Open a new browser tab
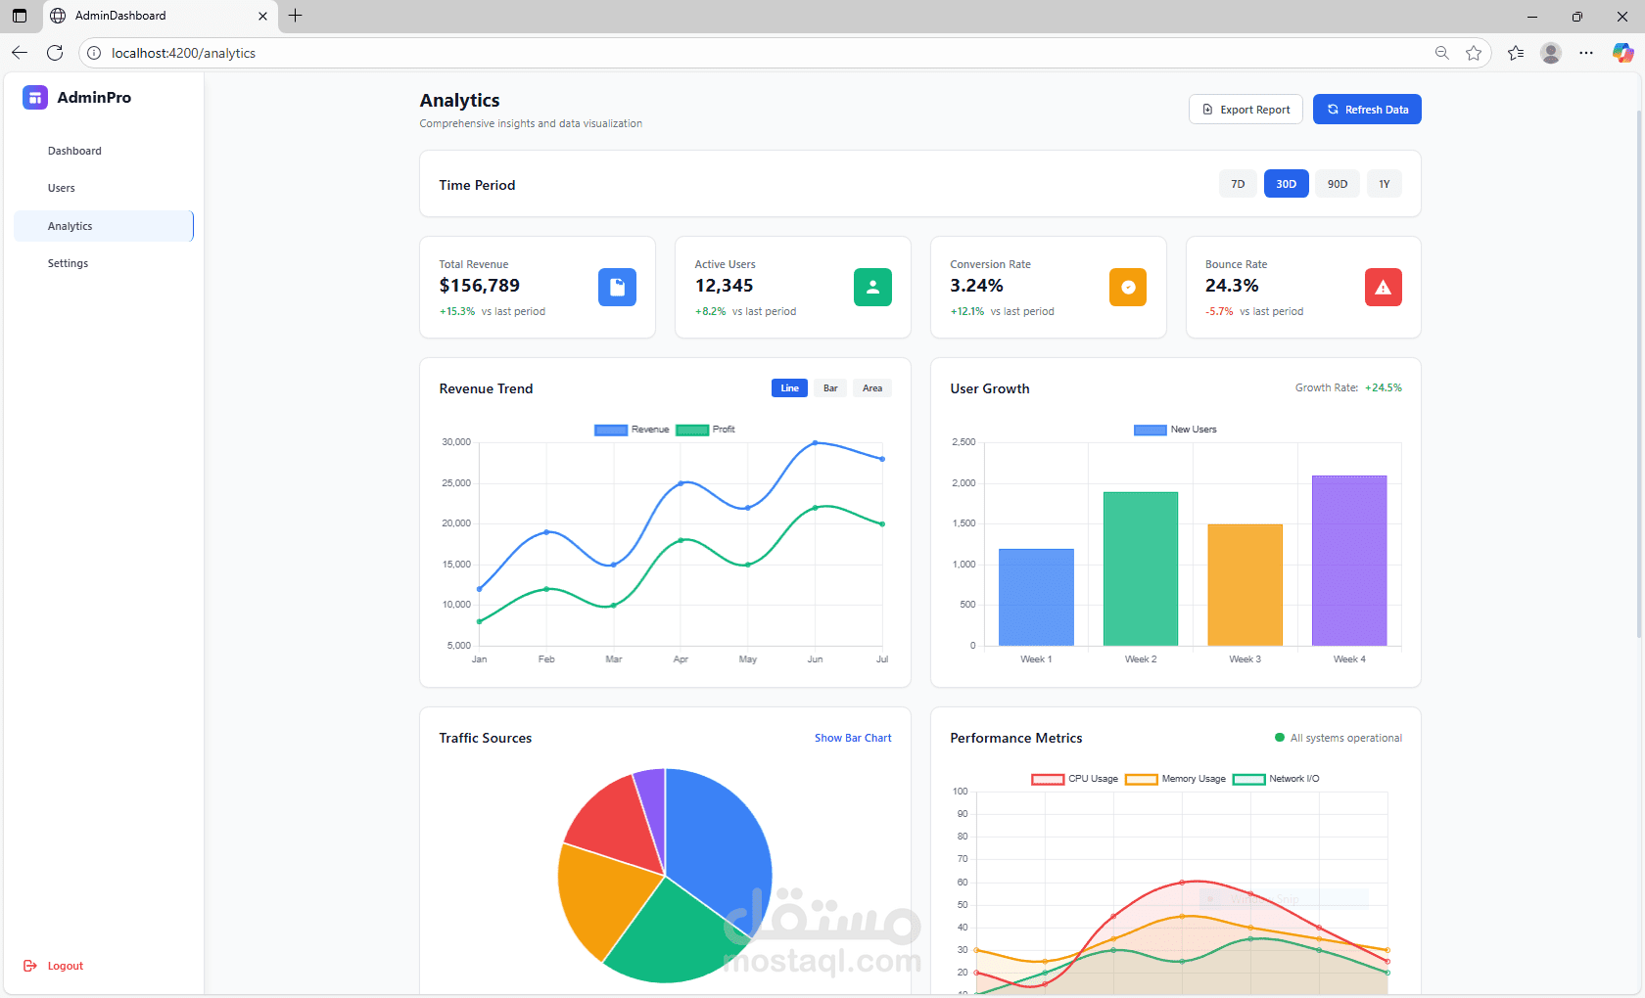1645x998 pixels. [x=295, y=16]
